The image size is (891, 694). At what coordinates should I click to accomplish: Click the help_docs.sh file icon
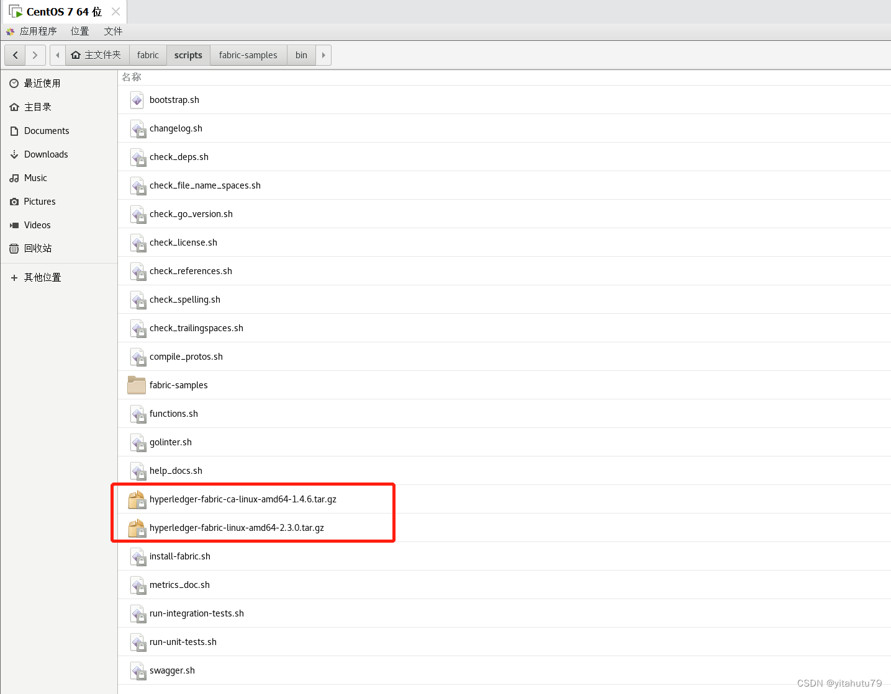(137, 471)
